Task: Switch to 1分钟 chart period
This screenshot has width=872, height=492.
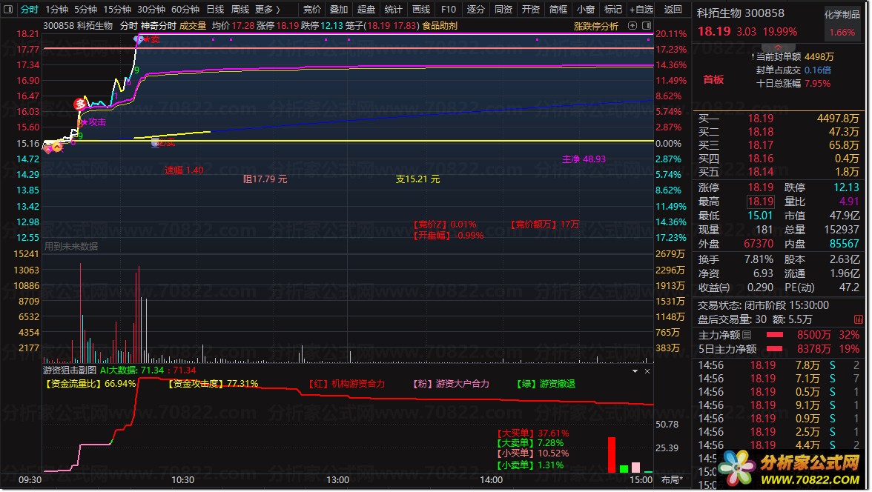Action: coord(56,10)
